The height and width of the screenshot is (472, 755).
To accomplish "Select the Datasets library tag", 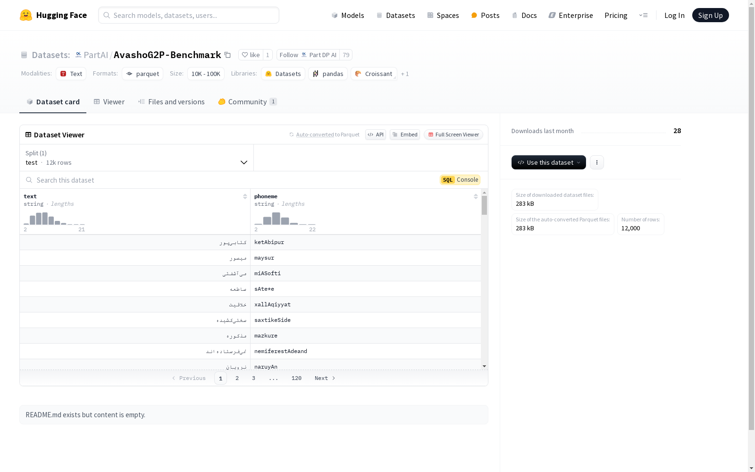I will click(283, 74).
